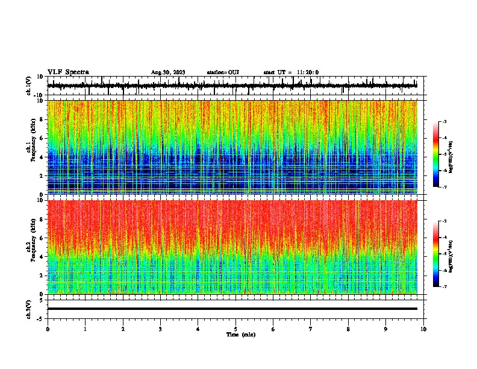The height and width of the screenshot is (369, 477).
Task: Click the ch.1 voltage waveform trace
Action: click(232, 86)
